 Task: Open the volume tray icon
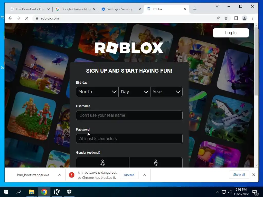[x=230, y=192]
